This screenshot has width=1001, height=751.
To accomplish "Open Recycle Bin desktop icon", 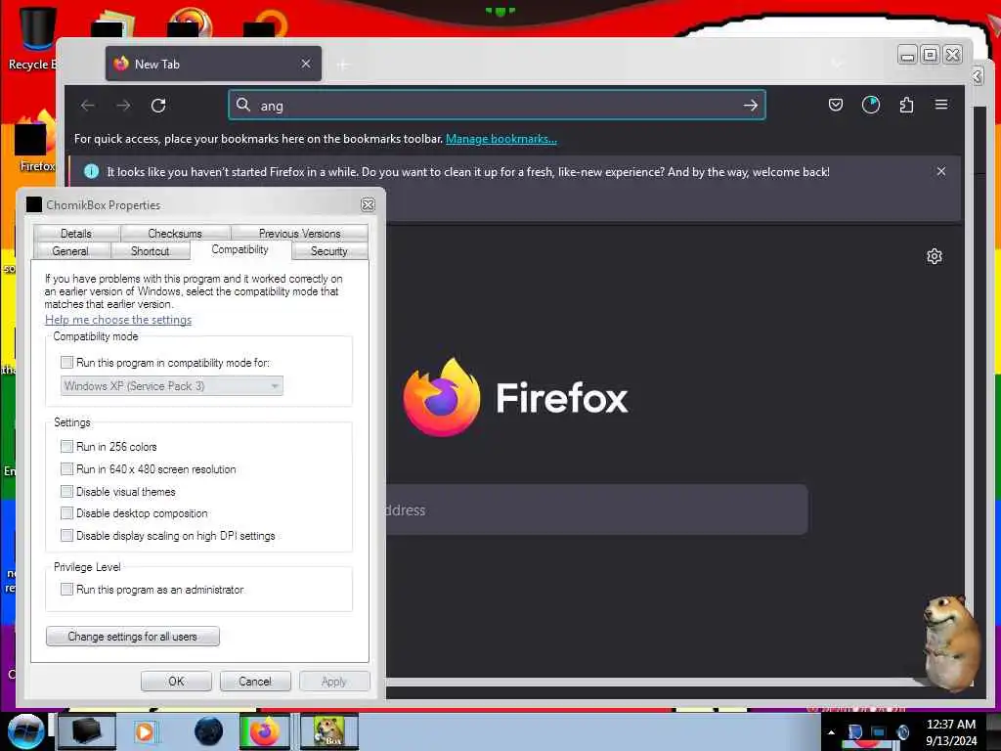I will (35, 38).
